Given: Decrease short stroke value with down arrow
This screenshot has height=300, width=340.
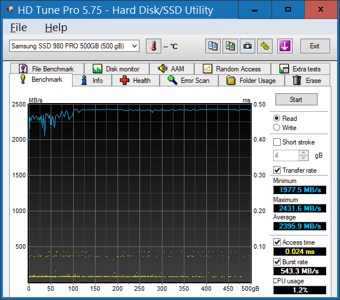Looking at the screenshot, I should (304, 158).
